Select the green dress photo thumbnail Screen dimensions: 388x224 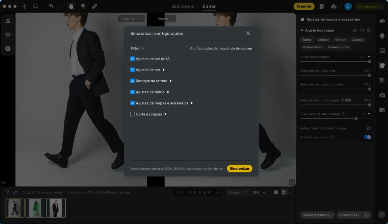pyautogui.click(x=35, y=208)
